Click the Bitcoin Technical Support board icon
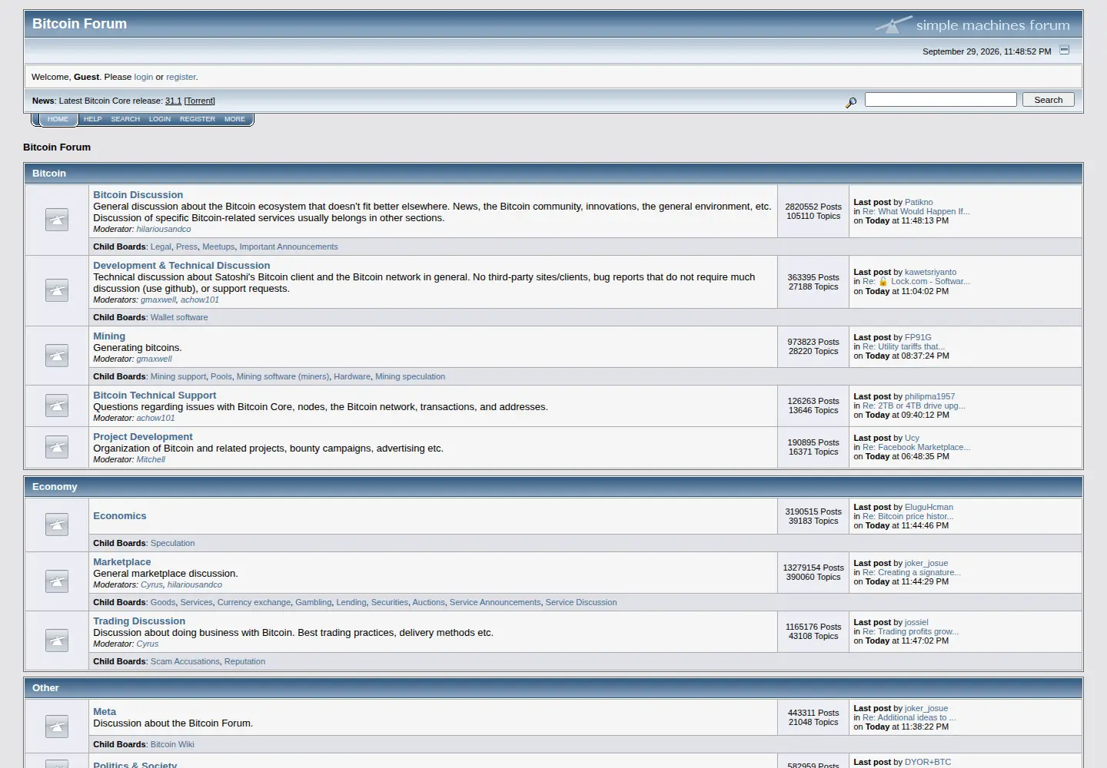Screen dimensions: 1107x768 point(57,406)
